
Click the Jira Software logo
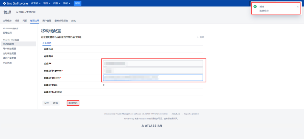tap(16, 3)
